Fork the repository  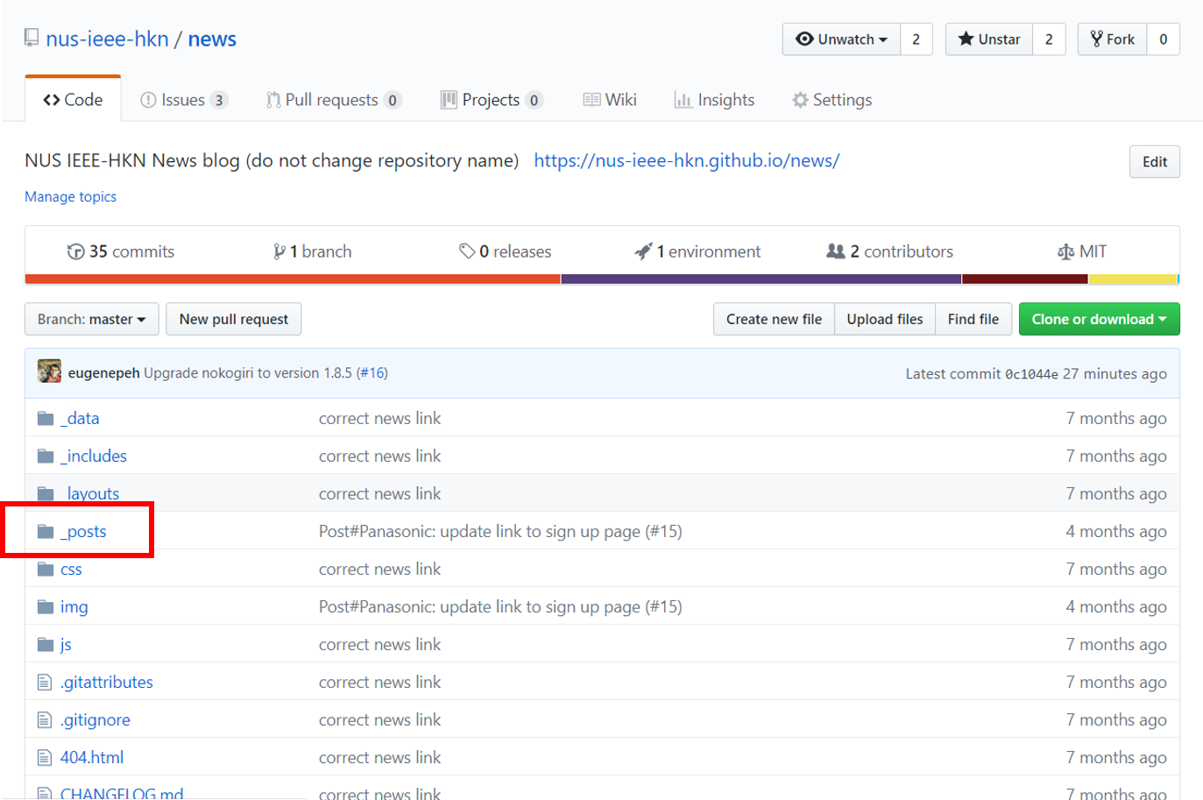[1112, 39]
